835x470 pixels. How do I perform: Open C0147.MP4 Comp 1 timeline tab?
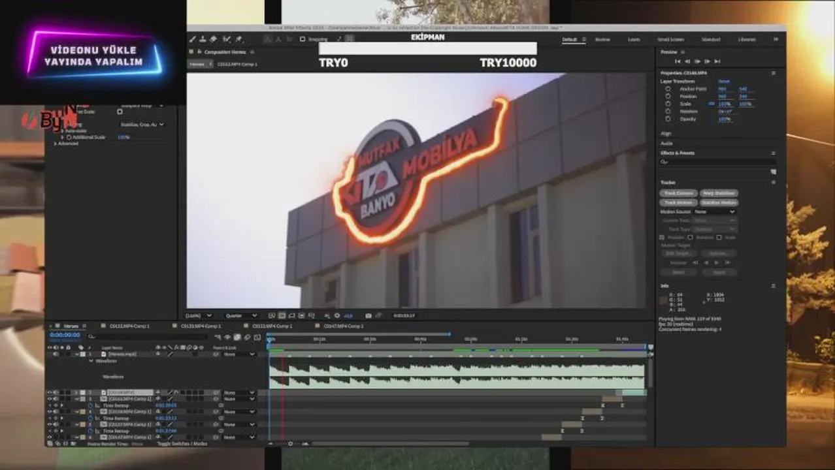tap(342, 326)
